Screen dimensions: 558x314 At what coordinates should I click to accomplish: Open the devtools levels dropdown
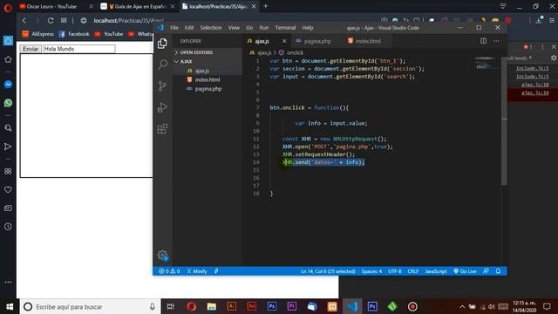click(x=521, y=58)
